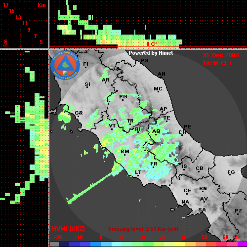Image resolution: width=247 pixels, height=247 pixels.
Task: Click the '0 C°' freezing line label
Action: click(x=152, y=44)
